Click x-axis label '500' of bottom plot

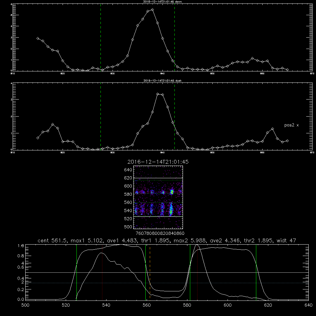coord(25,305)
